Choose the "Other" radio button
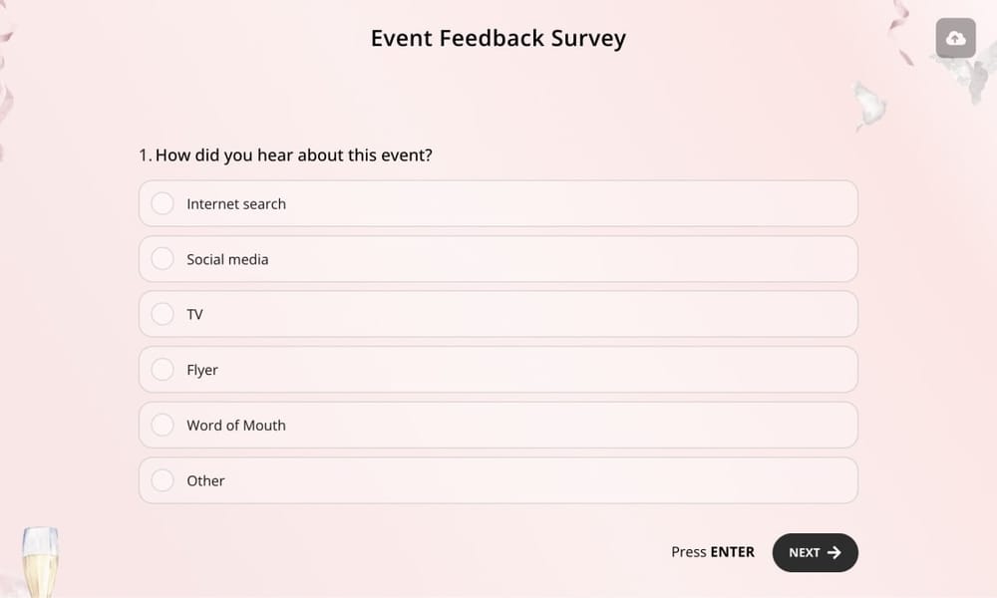The width and height of the screenshot is (997, 598). (163, 479)
